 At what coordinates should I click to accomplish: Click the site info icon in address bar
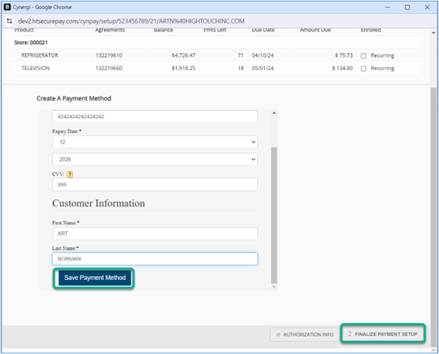click(9, 21)
